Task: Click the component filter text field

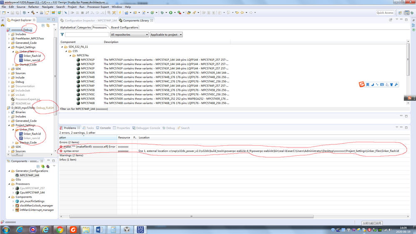Action: 87,35
